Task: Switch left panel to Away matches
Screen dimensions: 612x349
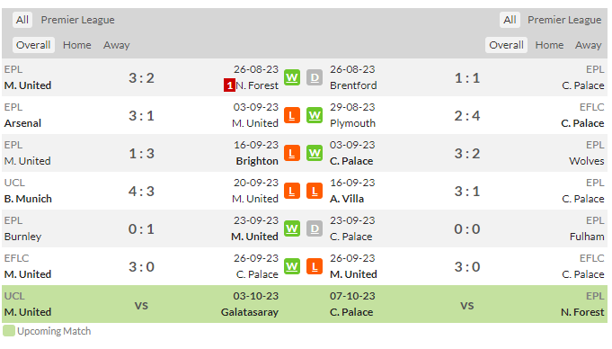Action: pyautogui.click(x=116, y=45)
